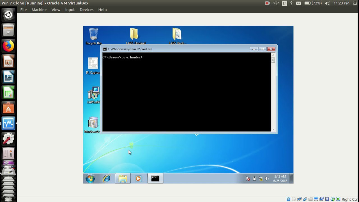Click the cmd.exe taskbar button
Screen dimensions: 359x202
tap(155, 178)
